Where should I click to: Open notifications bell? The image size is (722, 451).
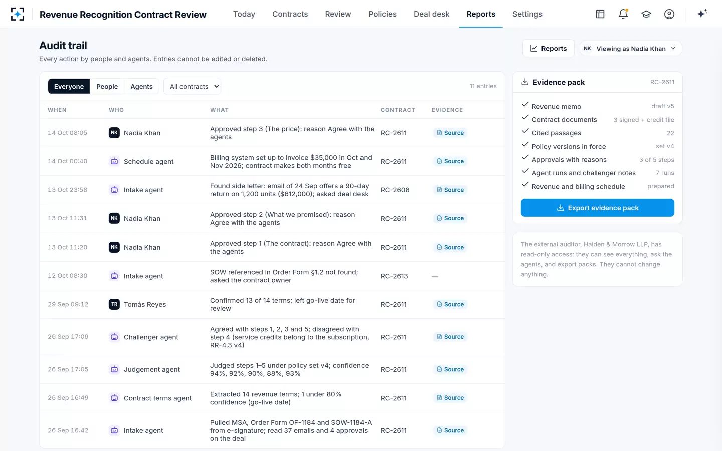(x=623, y=14)
